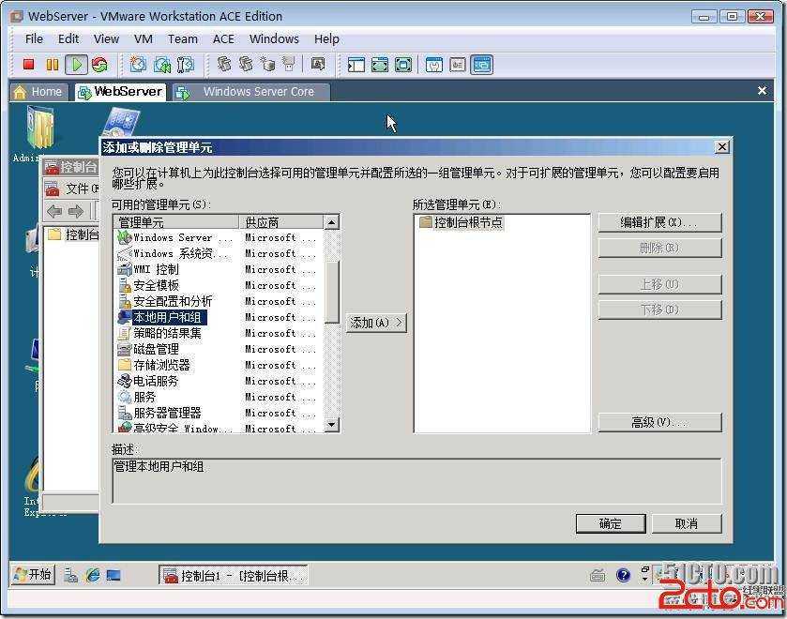Click the snap-in list scroll up arrow
This screenshot has height=619, width=787.
(332, 222)
